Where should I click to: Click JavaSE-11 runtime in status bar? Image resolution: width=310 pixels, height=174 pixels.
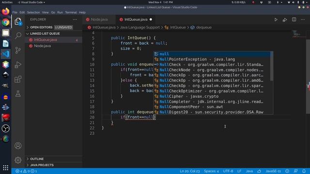(273, 171)
